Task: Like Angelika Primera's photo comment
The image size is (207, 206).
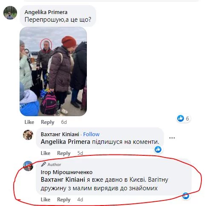Action: (29, 122)
